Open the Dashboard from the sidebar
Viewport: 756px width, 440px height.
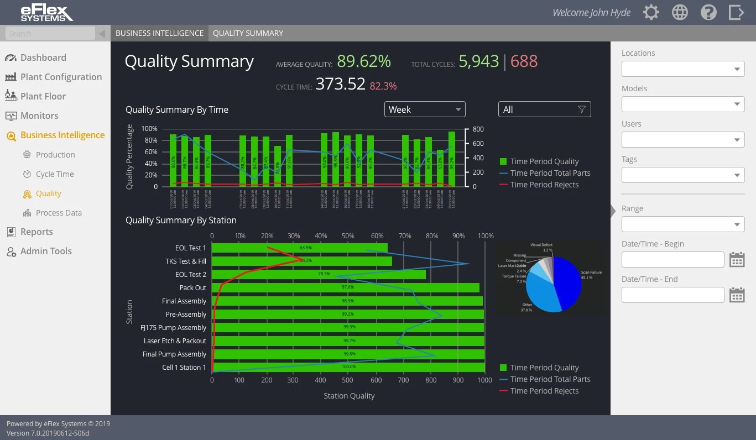(43, 57)
